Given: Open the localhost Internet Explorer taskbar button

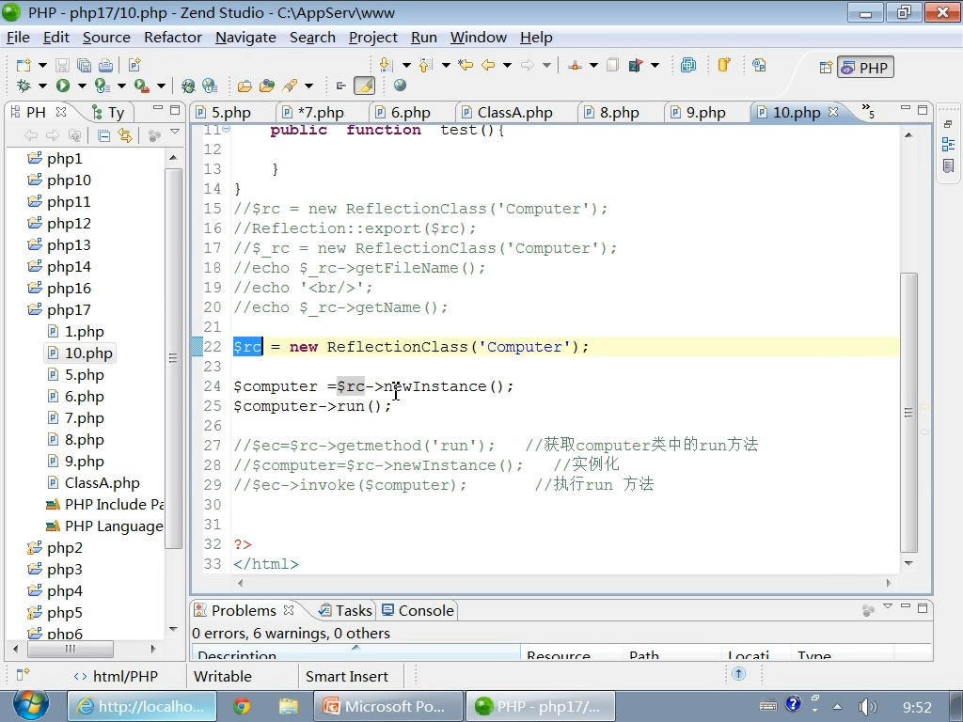Looking at the screenshot, I should tap(141, 707).
